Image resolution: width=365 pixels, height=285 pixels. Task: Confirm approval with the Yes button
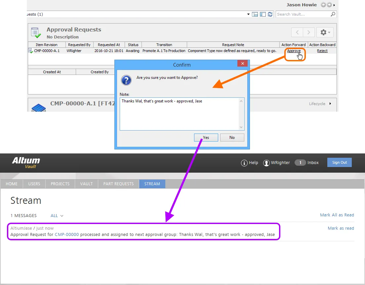(x=206, y=138)
